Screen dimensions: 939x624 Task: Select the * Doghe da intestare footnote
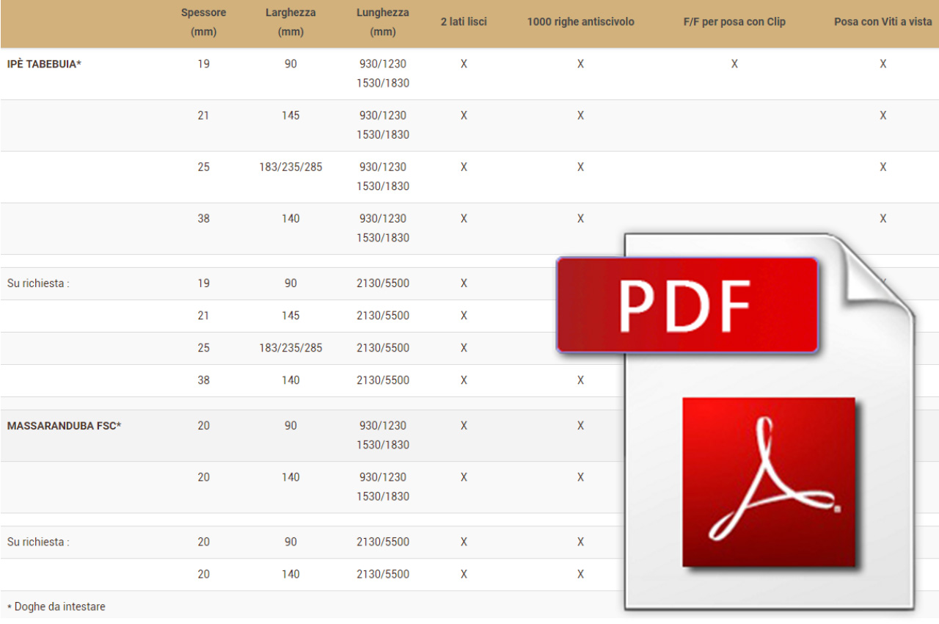point(56,606)
